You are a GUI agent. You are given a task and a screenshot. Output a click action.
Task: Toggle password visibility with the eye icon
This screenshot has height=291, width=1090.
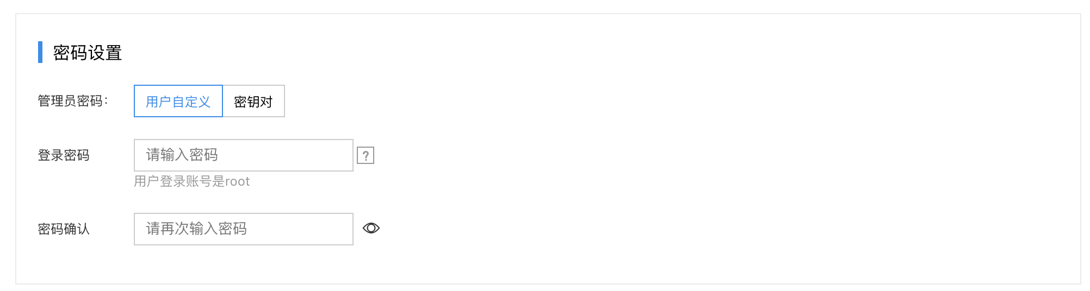coord(371,229)
